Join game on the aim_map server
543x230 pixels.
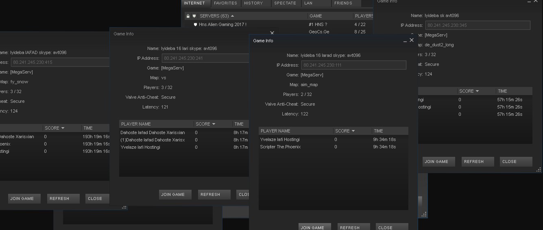[x=315, y=227]
